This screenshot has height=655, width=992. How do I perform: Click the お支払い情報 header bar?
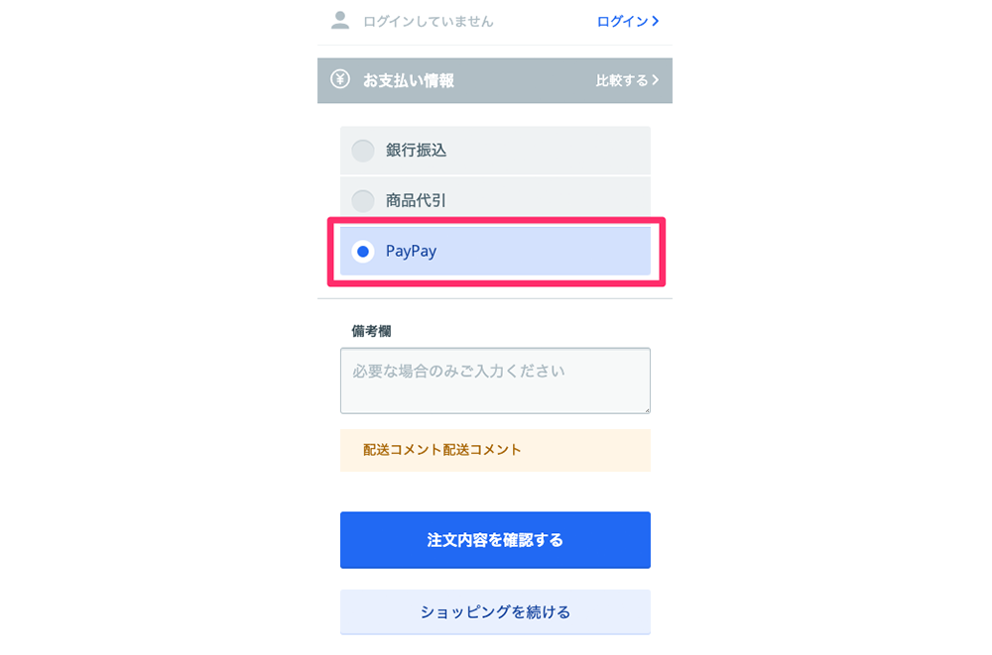tap(495, 80)
